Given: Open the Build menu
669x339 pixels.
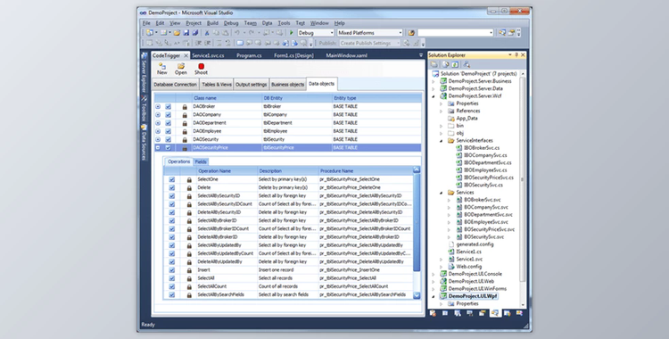Looking at the screenshot, I should [212, 23].
